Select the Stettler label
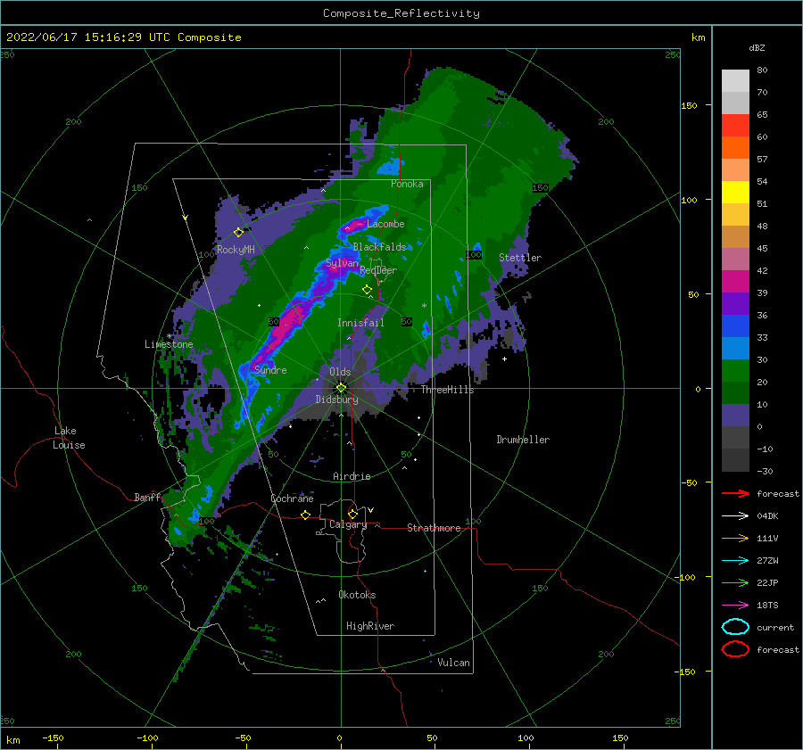Screen dimensions: 803x750 tap(520, 258)
